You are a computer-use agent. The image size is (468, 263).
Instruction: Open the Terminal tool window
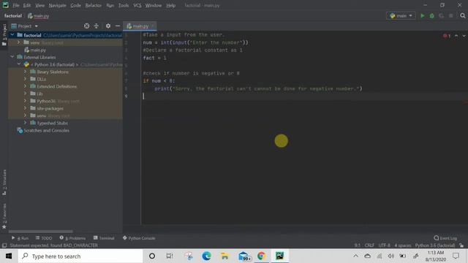pyautogui.click(x=104, y=238)
